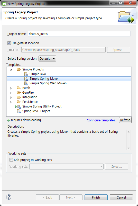Expand the Integration tree node
138x206 pixels.
pyautogui.click(x=11, y=97)
